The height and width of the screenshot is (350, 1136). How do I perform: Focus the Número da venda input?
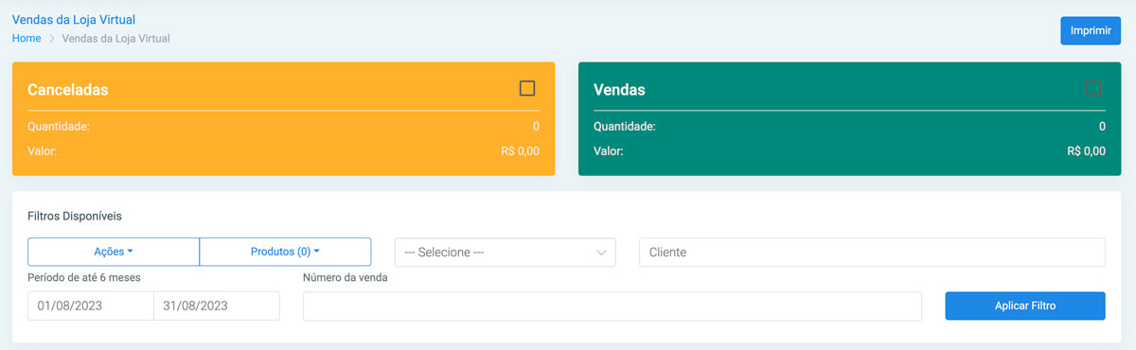[612, 306]
